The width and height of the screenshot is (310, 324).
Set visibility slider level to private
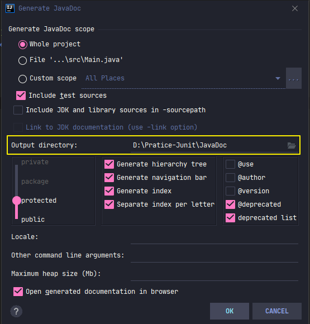tap(35, 162)
